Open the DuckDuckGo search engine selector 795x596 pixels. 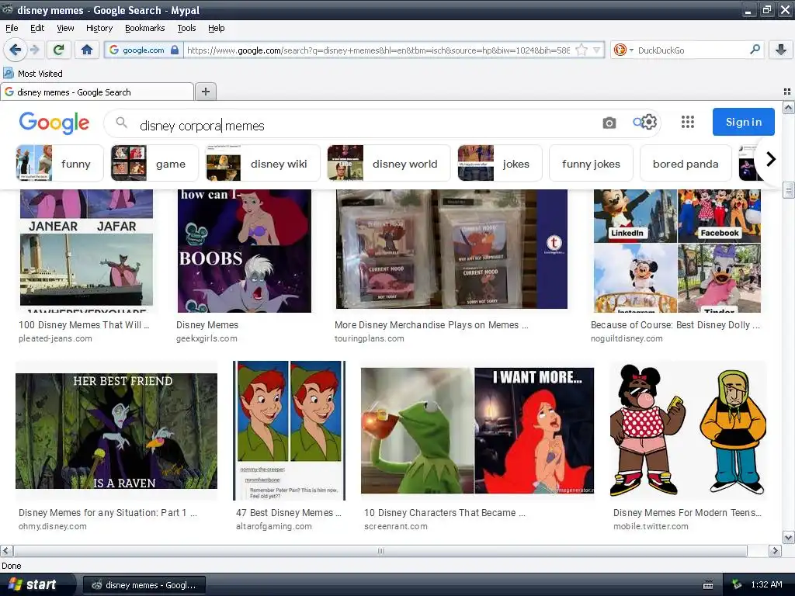pyautogui.click(x=623, y=50)
